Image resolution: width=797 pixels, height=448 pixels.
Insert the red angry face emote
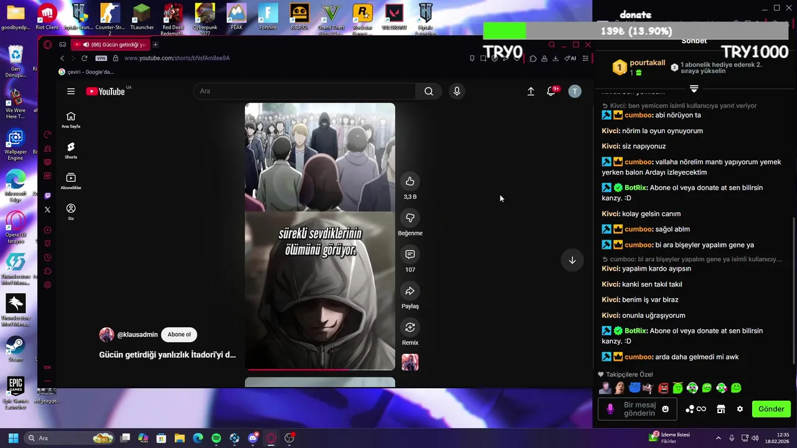[x=663, y=388]
